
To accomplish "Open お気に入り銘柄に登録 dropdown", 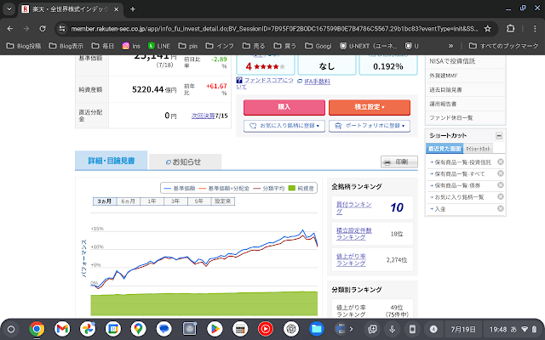I will click(x=284, y=126).
